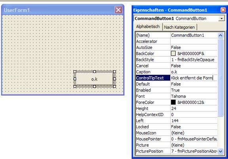Viewport: 228px width, 159px height.
Task: Click the BackColor color swatch
Action: [x=173, y=54]
